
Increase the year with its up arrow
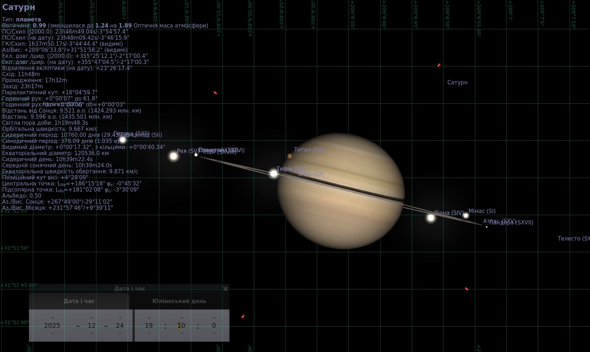click(x=53, y=317)
